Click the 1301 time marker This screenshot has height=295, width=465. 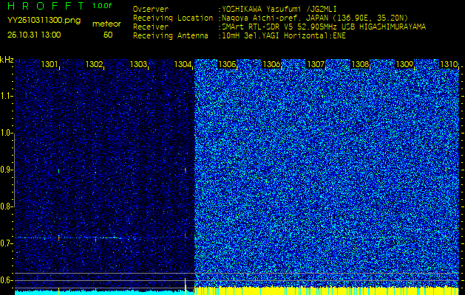tap(50, 65)
